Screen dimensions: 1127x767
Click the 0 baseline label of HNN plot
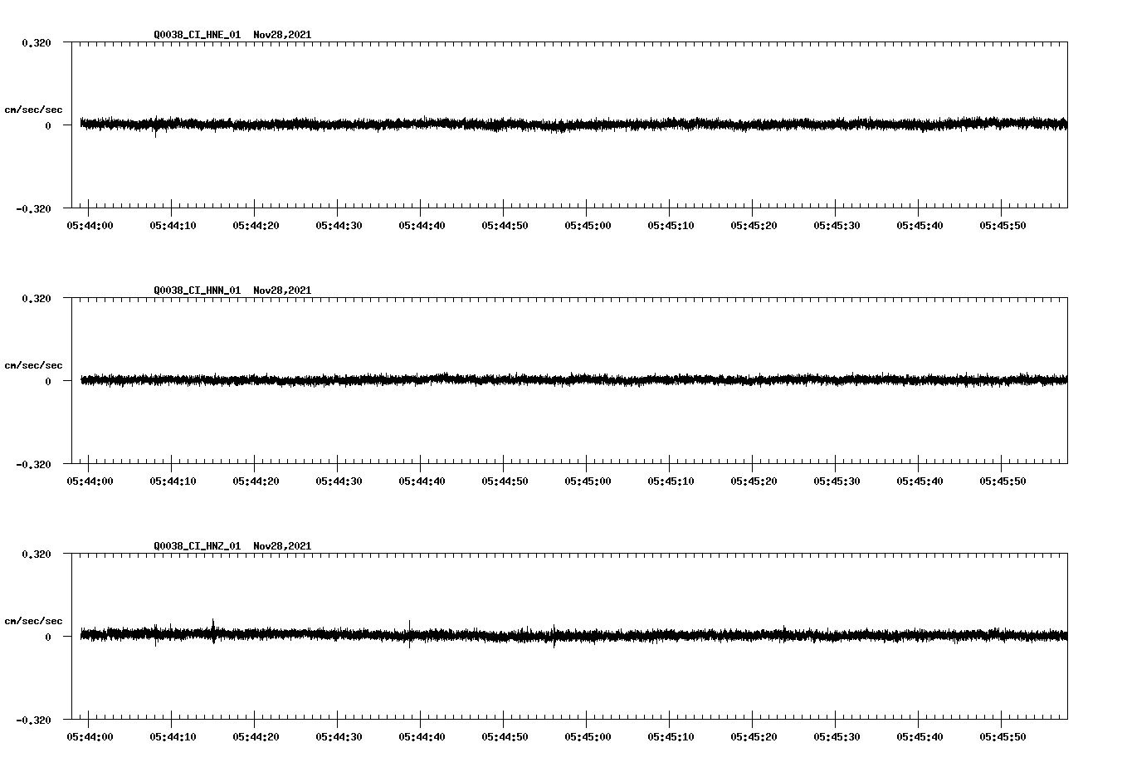48,382
